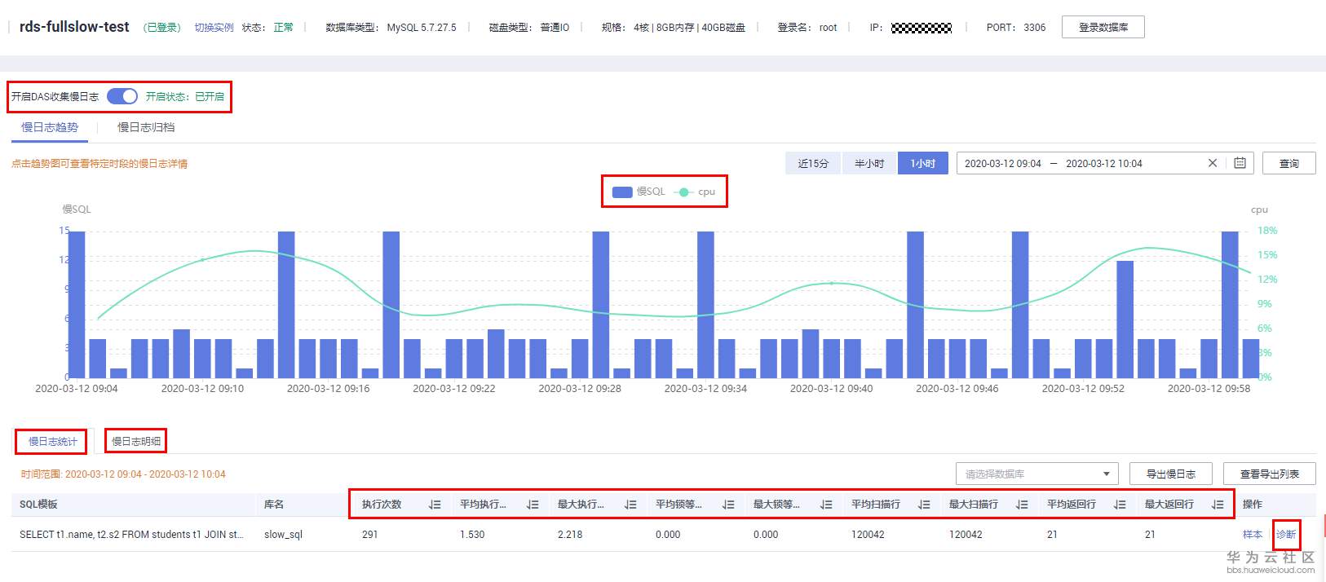The width and height of the screenshot is (1326, 582).
Task: Sort by 平均扫描行 column icon
Action: click(x=924, y=505)
